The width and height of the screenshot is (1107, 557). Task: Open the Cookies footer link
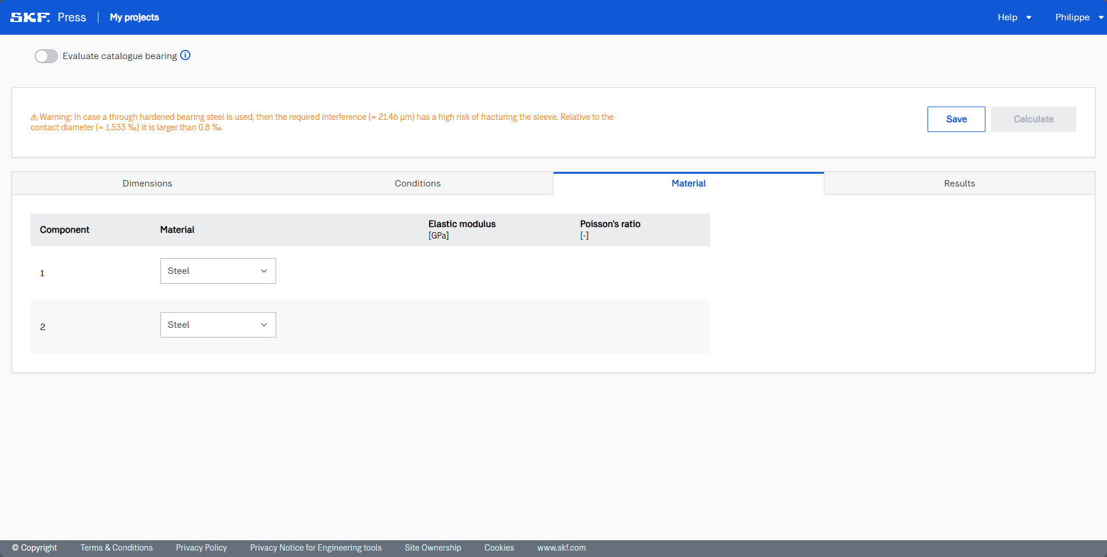point(498,548)
